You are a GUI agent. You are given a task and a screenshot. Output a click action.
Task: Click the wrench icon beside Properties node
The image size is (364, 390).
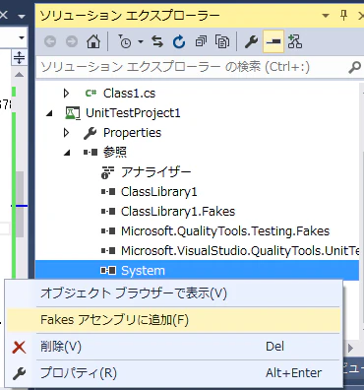(x=90, y=133)
